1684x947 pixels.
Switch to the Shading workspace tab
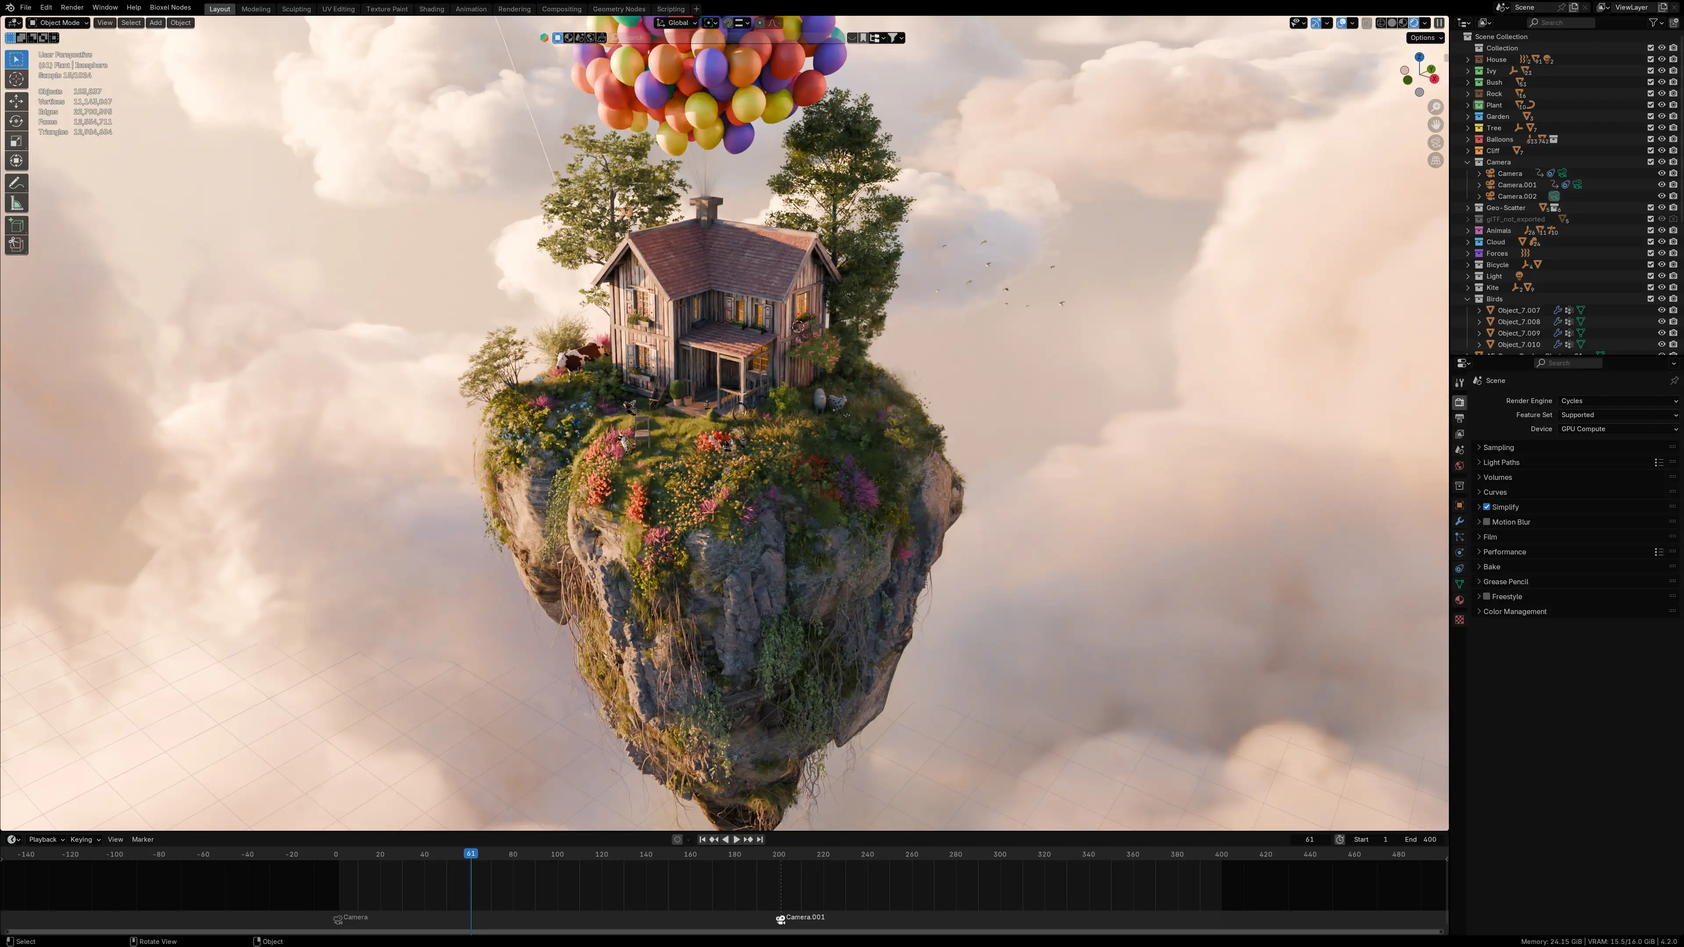pyautogui.click(x=432, y=9)
